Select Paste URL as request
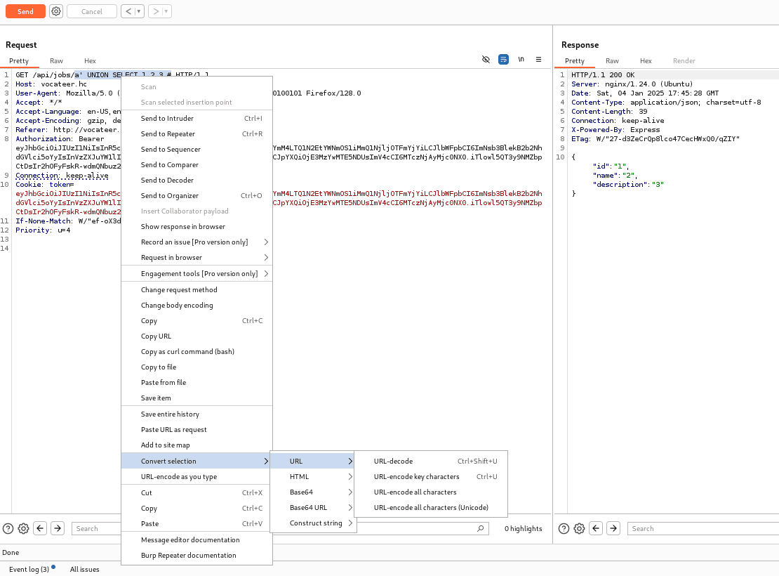Screen dimensions: 779x576 point(197,429)
